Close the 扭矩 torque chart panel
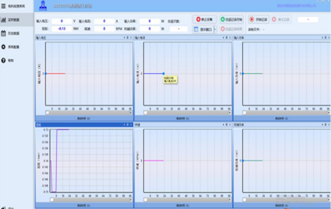 tap(131, 125)
